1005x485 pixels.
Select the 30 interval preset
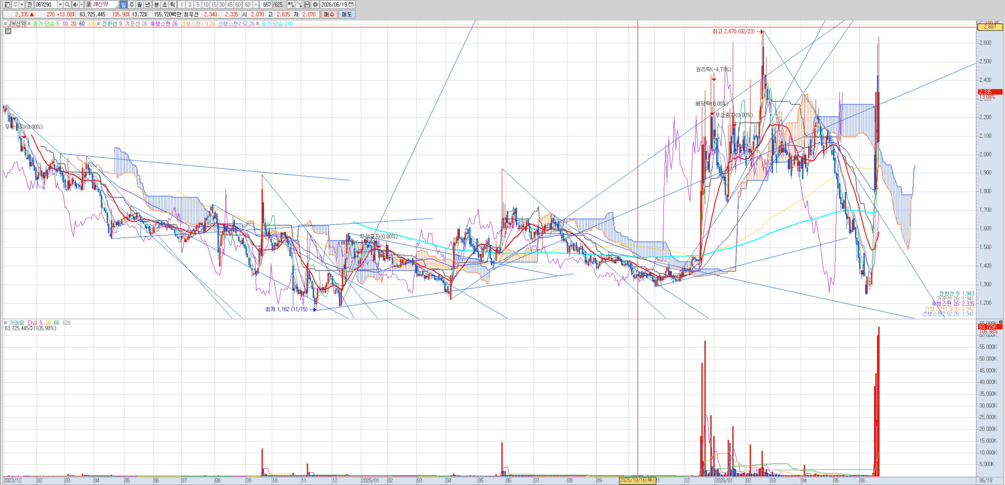pos(222,5)
